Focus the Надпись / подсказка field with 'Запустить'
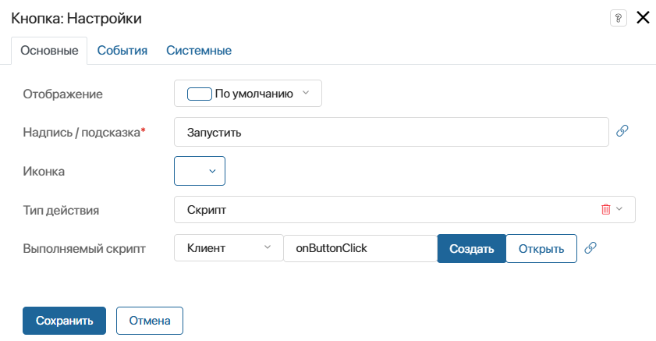 390,132
